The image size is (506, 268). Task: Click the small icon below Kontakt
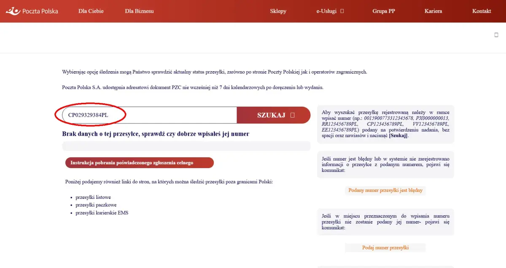pos(496,35)
